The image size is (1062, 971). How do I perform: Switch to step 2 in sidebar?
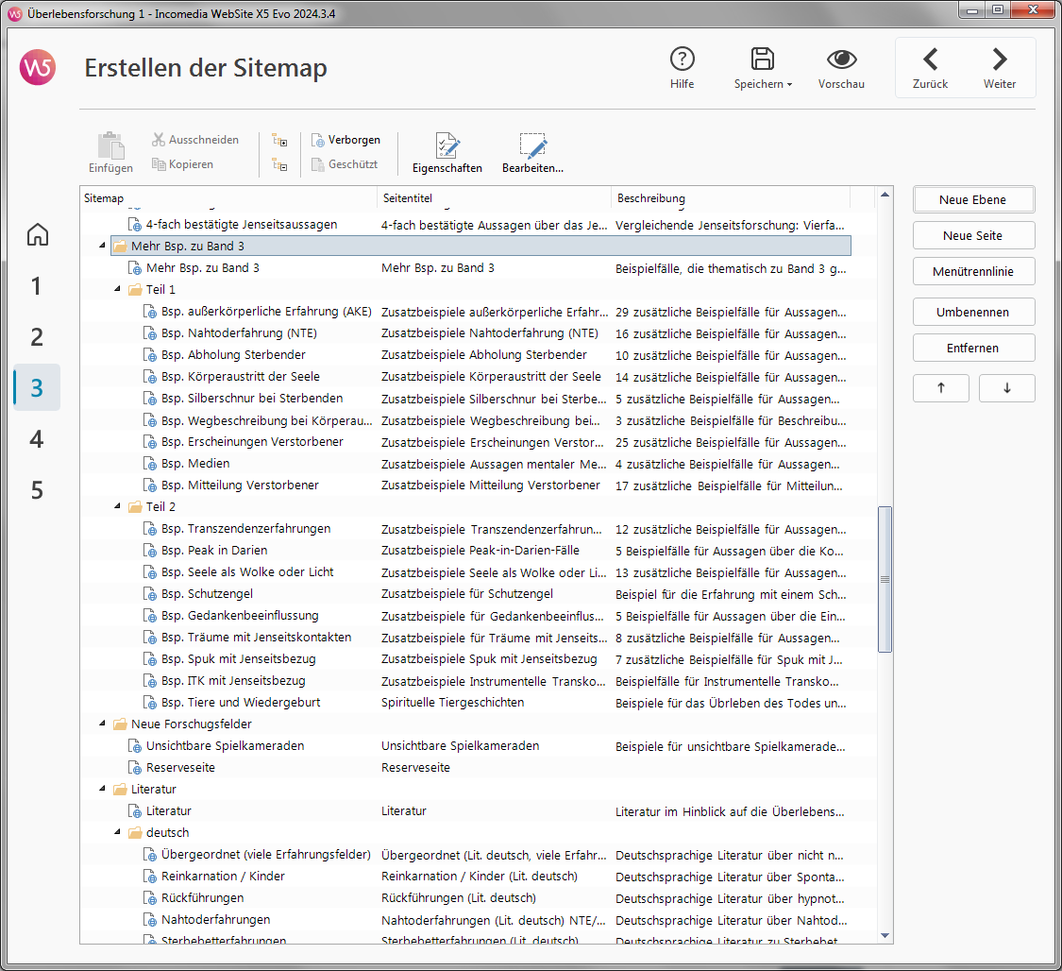[37, 337]
